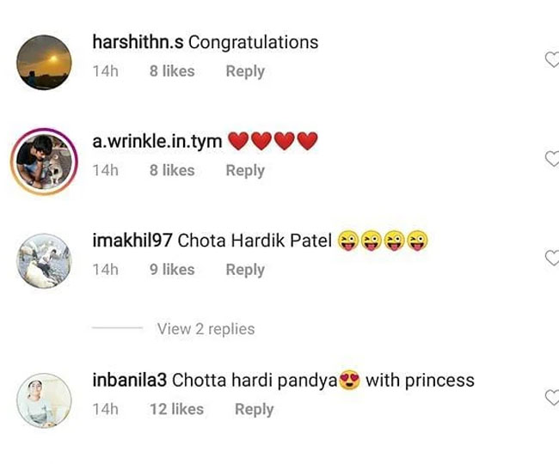View 8 likes on harshithn.s comment
Screen dimensions: 559x464
172,71
